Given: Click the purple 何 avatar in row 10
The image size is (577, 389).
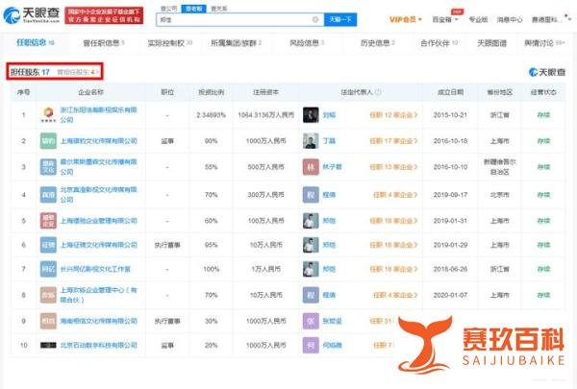Looking at the screenshot, I should click(311, 345).
